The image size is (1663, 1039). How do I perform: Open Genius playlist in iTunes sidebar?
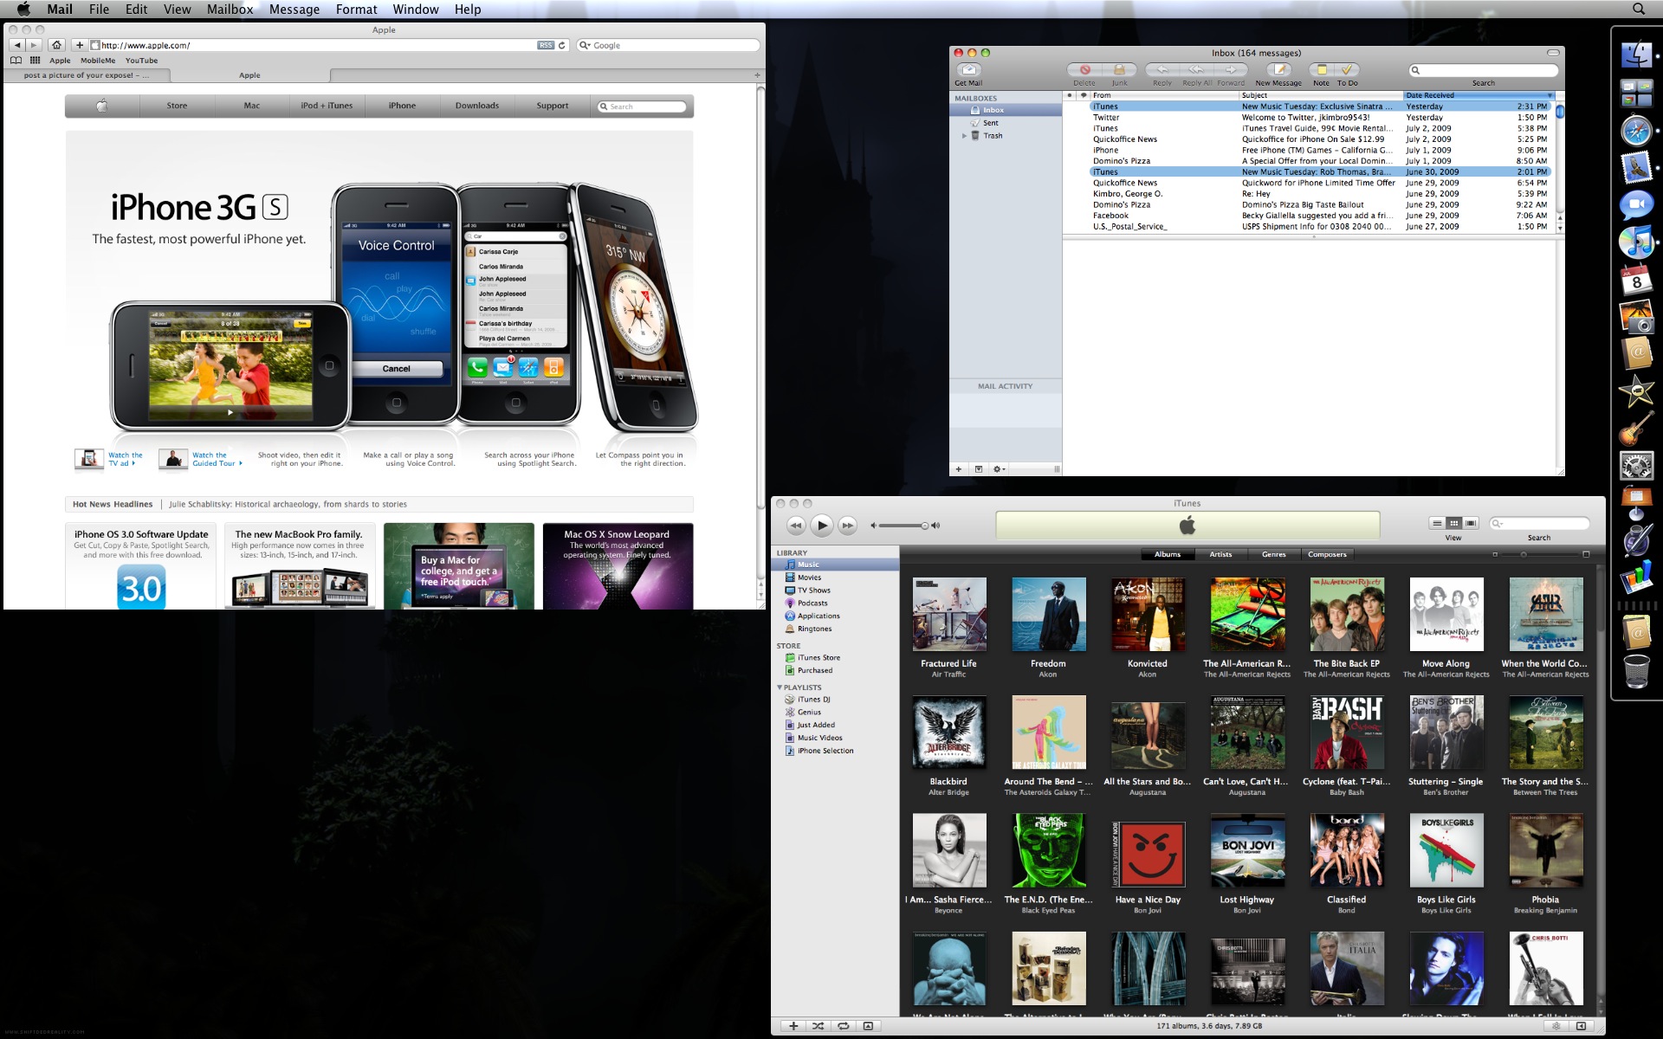tap(835, 713)
